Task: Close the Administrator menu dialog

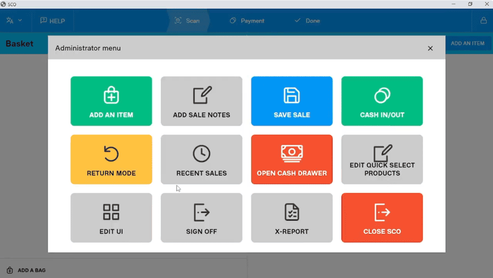Action: (x=430, y=48)
